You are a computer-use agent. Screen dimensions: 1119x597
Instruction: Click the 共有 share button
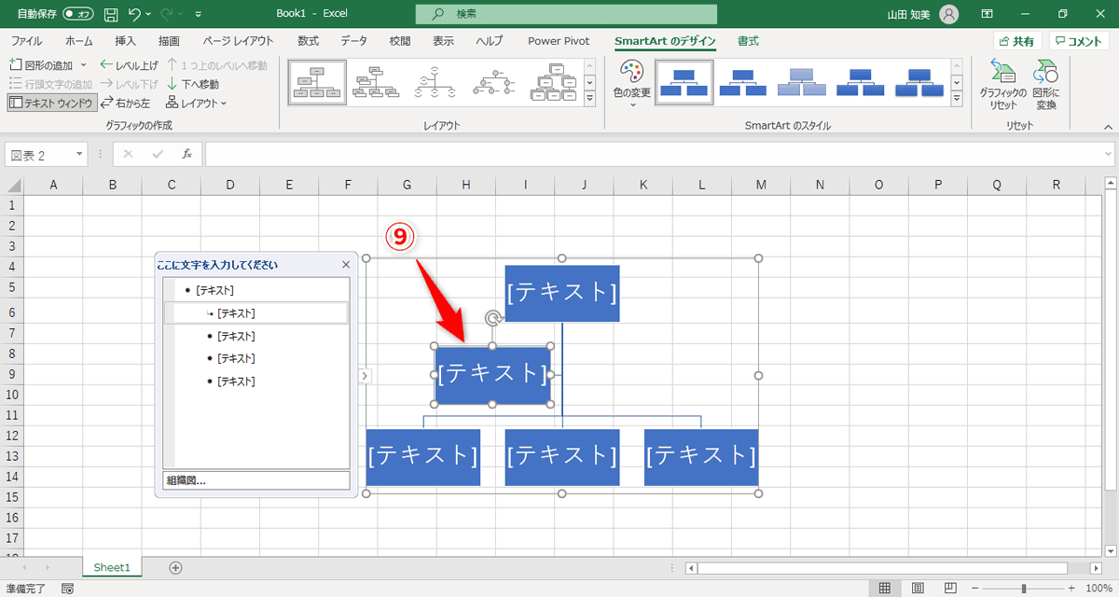tap(1017, 41)
